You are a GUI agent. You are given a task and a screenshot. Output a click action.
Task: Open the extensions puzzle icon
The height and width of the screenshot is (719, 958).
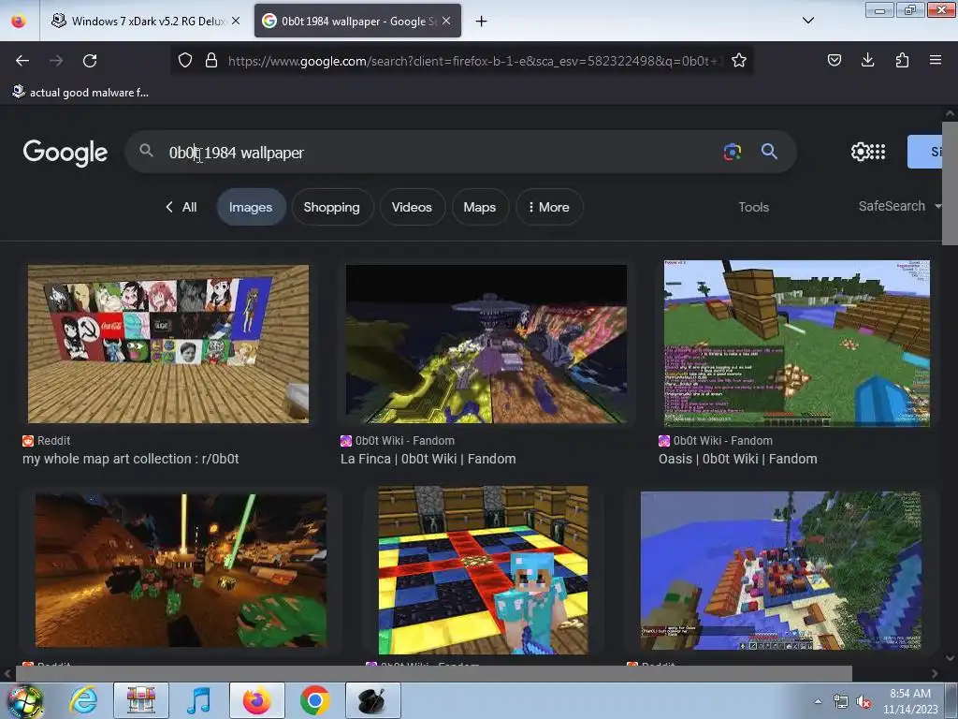point(902,60)
